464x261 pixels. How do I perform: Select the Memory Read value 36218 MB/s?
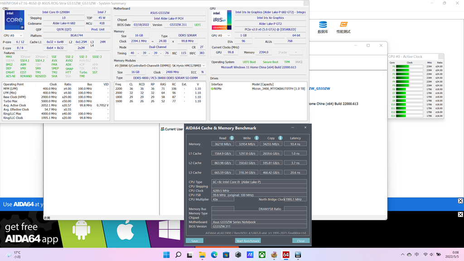223,144
